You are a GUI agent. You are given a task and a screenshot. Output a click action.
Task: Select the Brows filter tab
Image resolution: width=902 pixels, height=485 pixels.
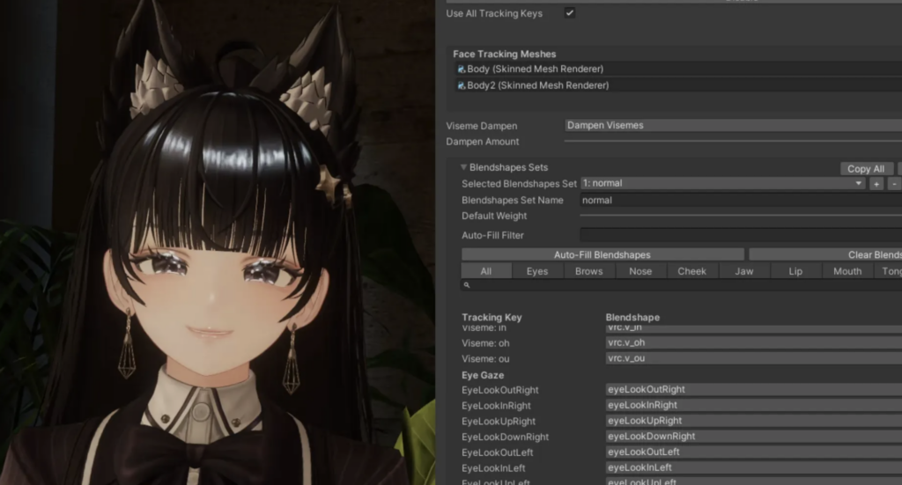coord(589,271)
